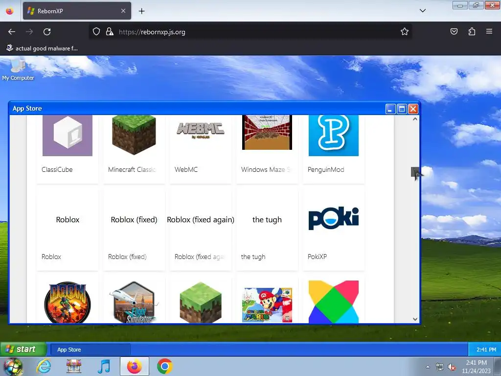Select the Firefox taskbar icon
The height and width of the screenshot is (376, 501).
[x=135, y=366]
